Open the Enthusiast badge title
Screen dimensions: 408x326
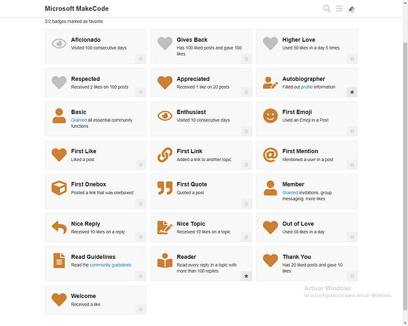coord(191,112)
